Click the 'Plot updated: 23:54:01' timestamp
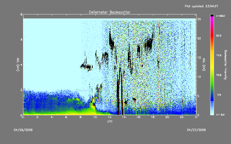Screen dimensions: 231x144 click(x=201, y=6)
